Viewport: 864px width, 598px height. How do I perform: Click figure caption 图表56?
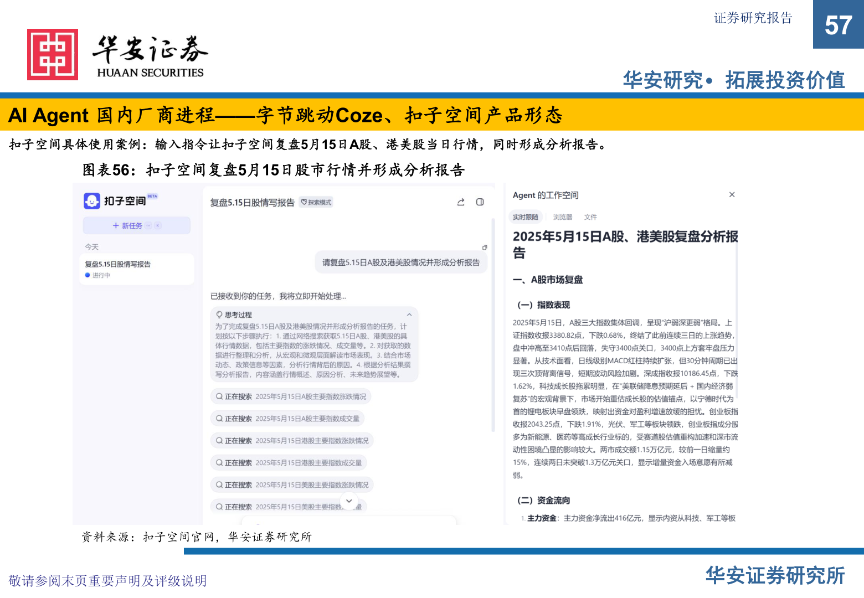pyautogui.click(x=274, y=170)
